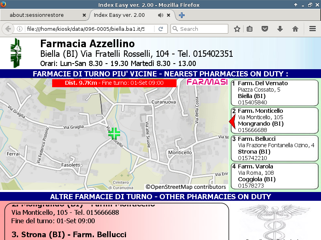Image resolution: width=321 pixels, height=240 pixels.
Task: Show bookmarks list icon
Action: pyautogui.click(x=250, y=29)
